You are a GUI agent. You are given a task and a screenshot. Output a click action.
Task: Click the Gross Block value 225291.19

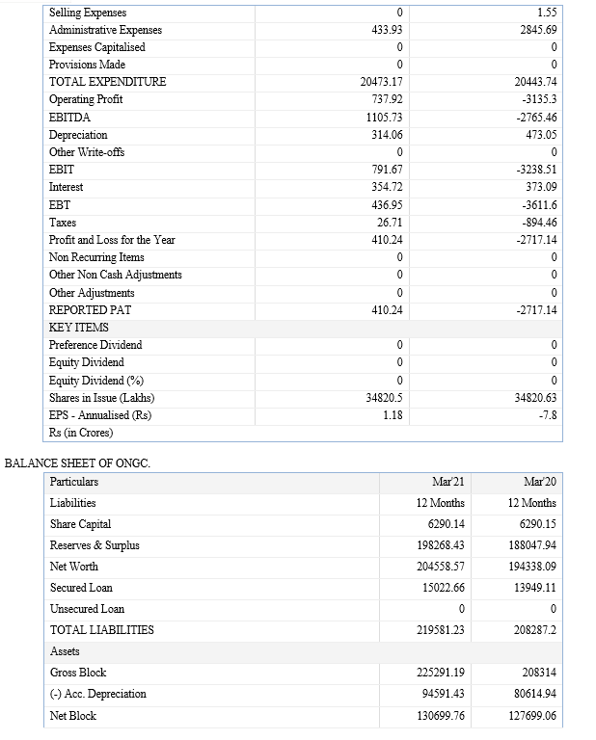point(440,673)
